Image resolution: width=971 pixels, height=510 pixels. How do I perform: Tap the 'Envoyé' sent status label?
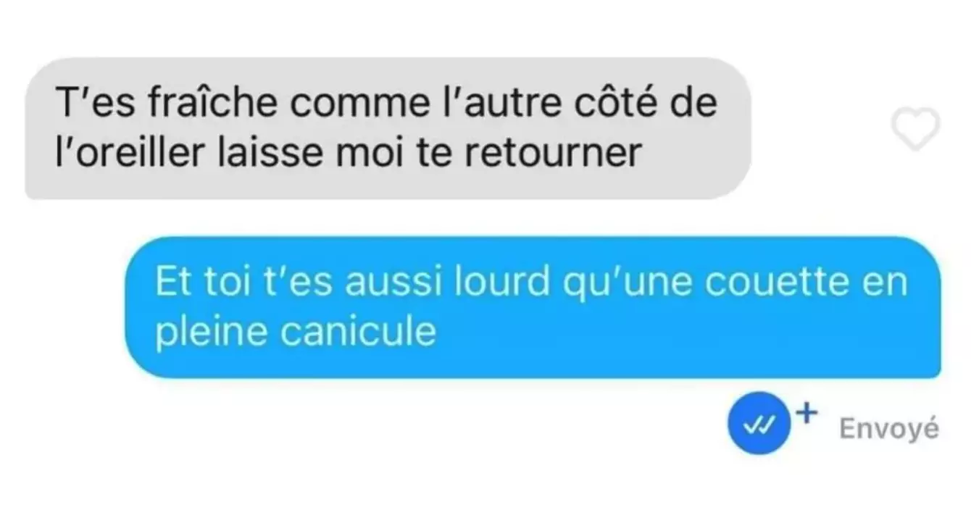(889, 430)
